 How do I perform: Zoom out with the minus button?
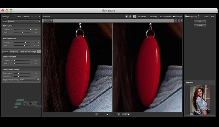pos(96,114)
